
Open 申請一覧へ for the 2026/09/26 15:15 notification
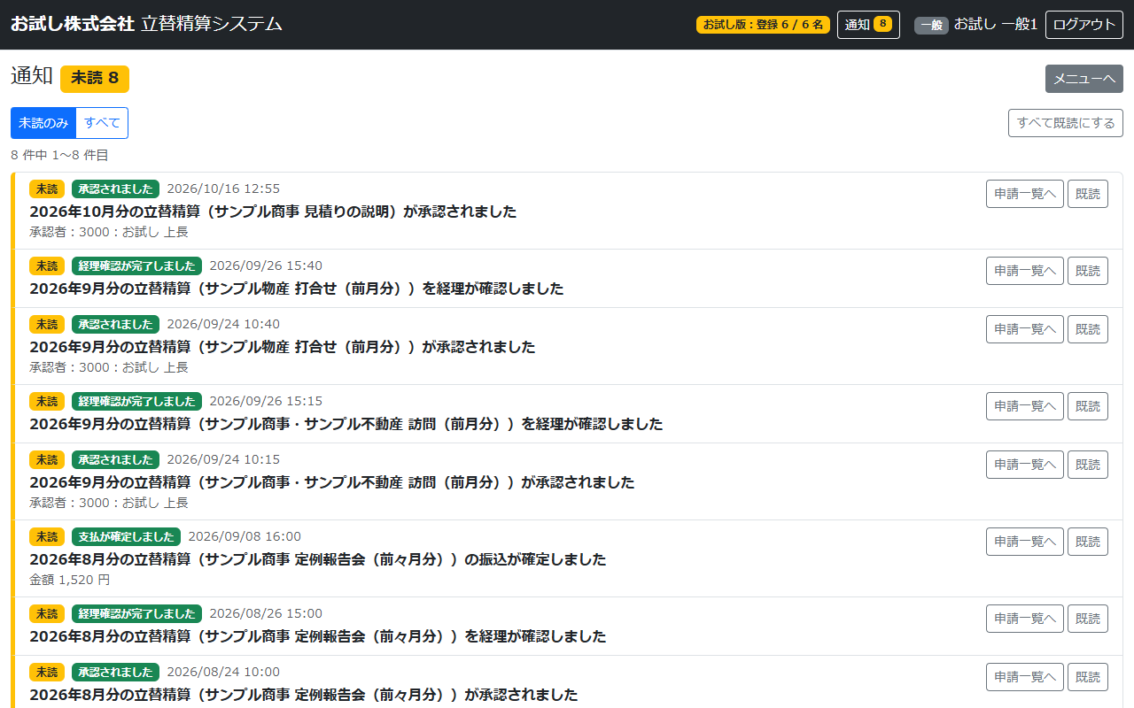click(x=1025, y=406)
